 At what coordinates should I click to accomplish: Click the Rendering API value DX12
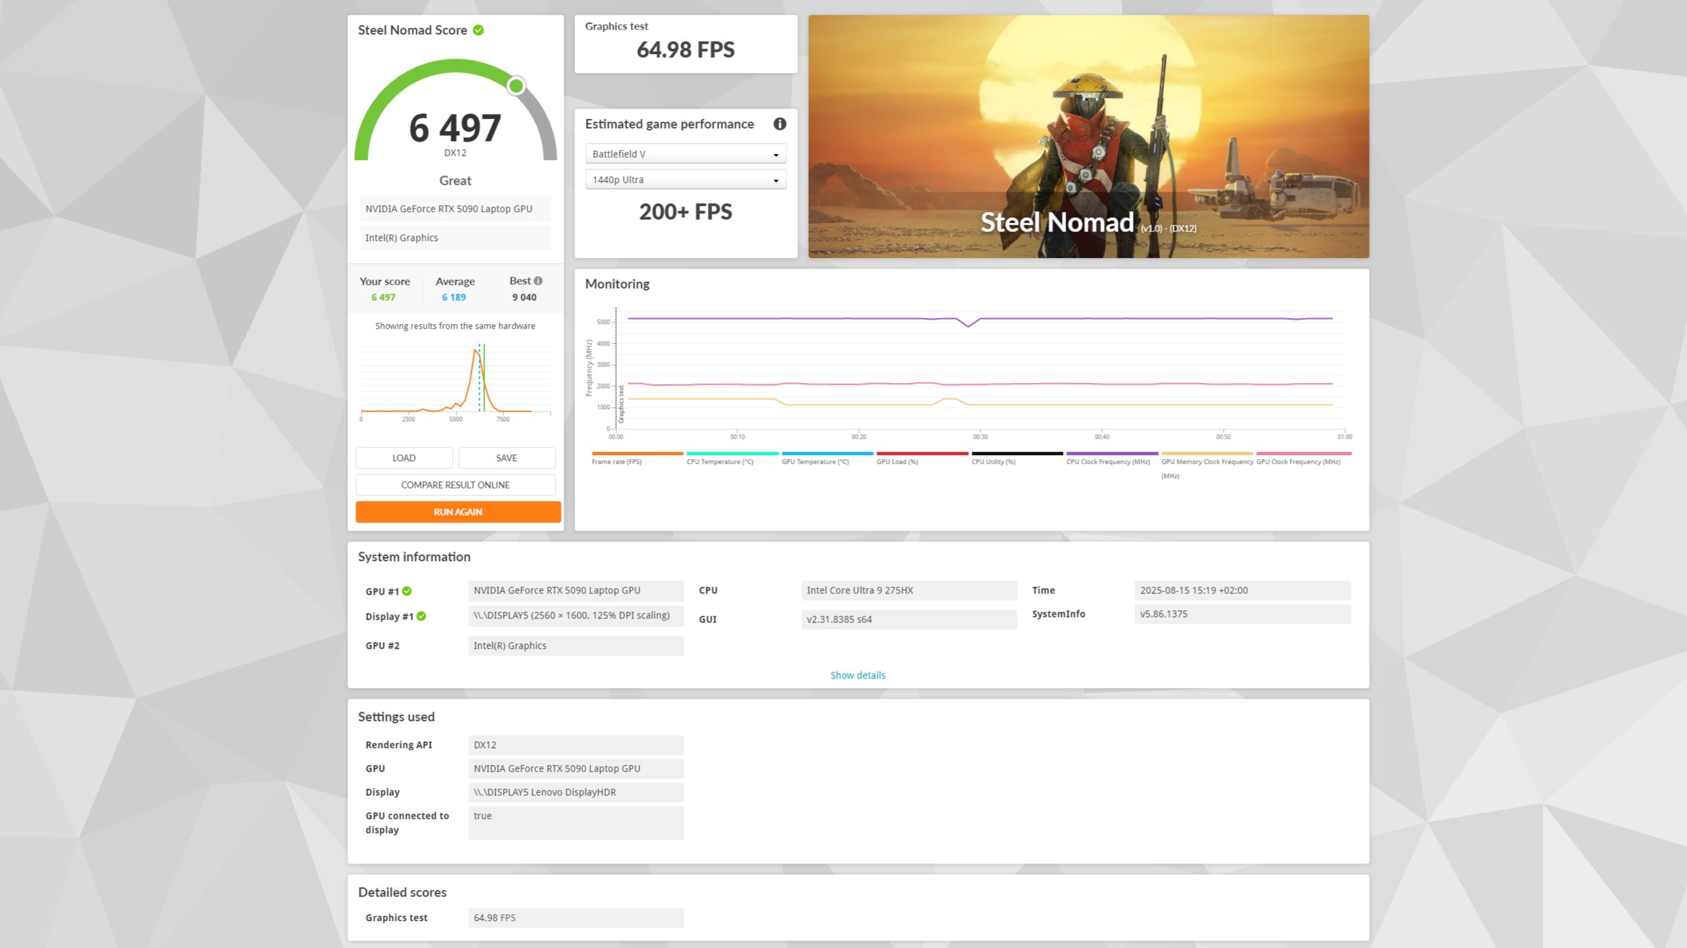tap(576, 745)
